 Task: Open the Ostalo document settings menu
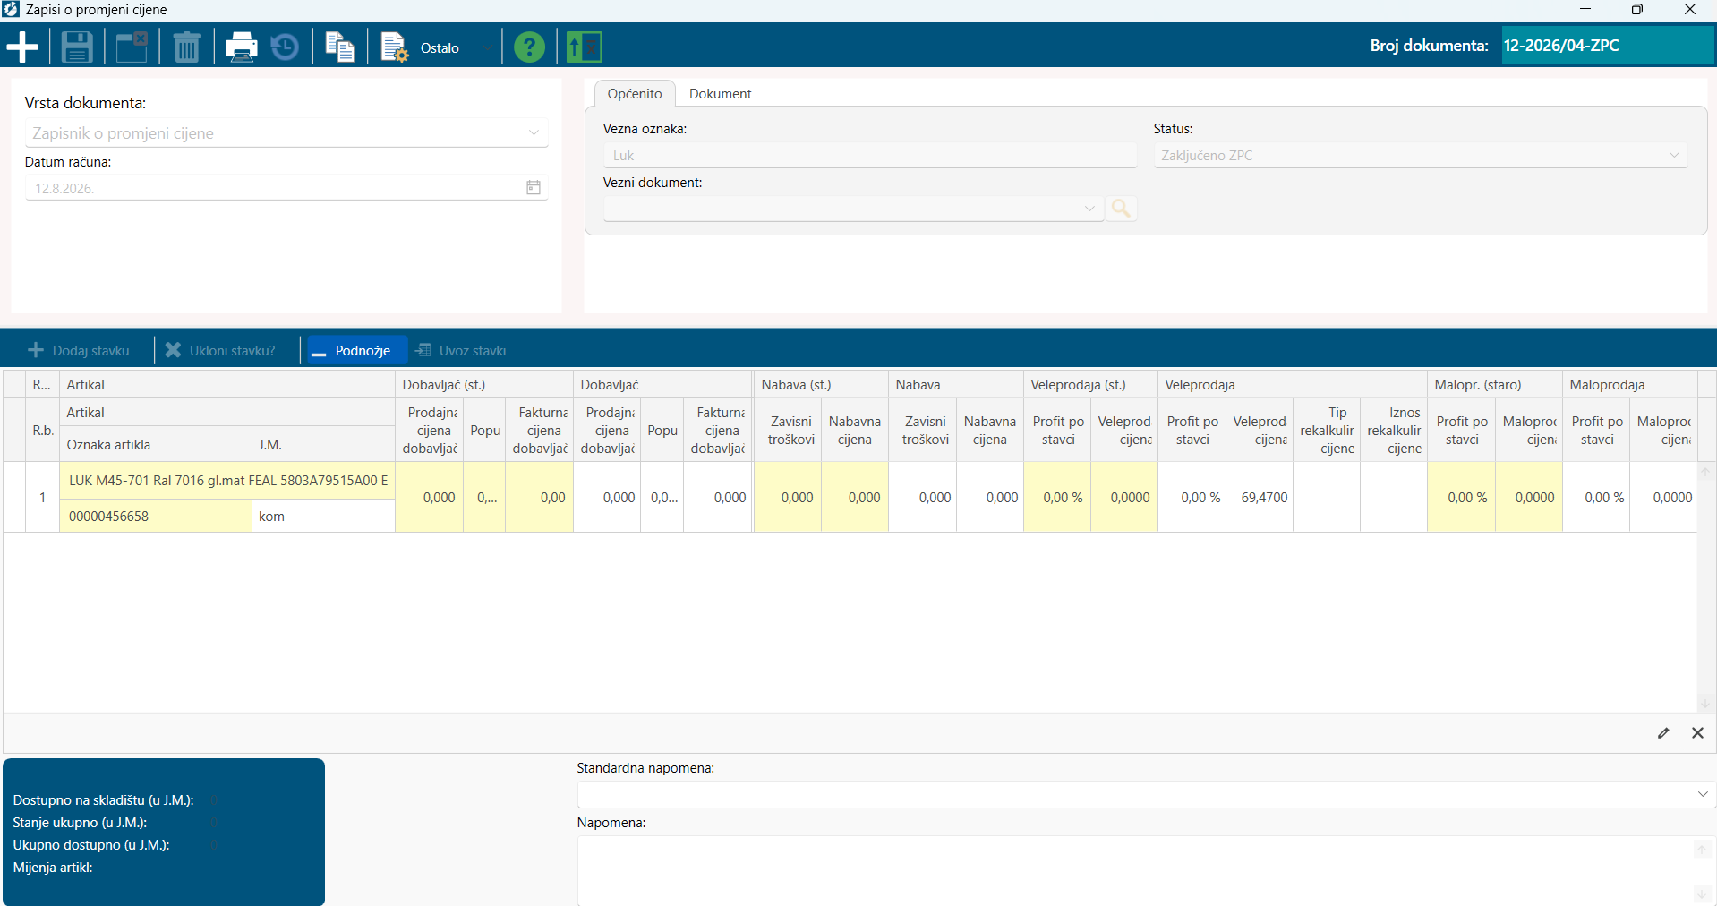(434, 47)
